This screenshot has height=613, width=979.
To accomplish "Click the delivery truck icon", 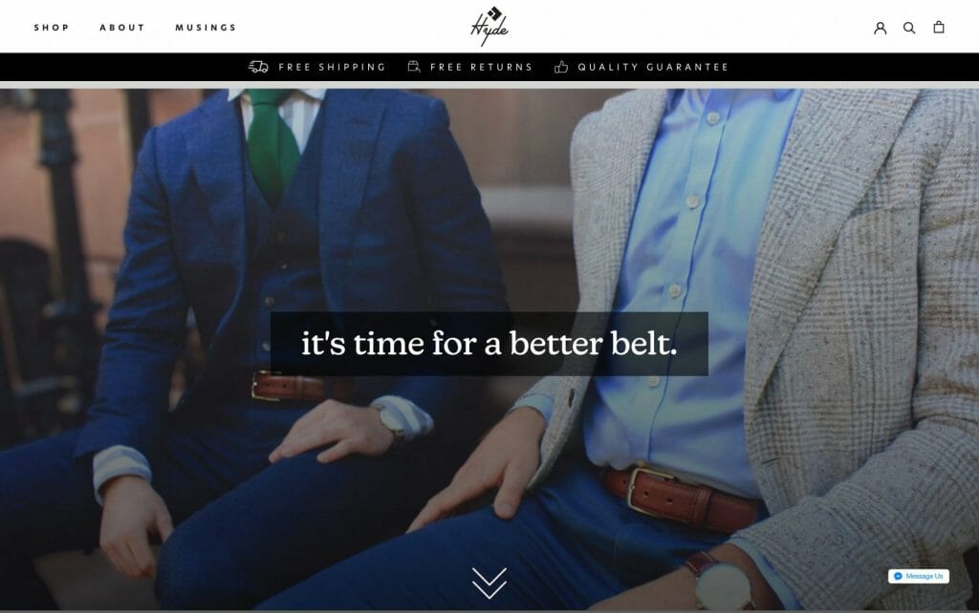I will 258,67.
